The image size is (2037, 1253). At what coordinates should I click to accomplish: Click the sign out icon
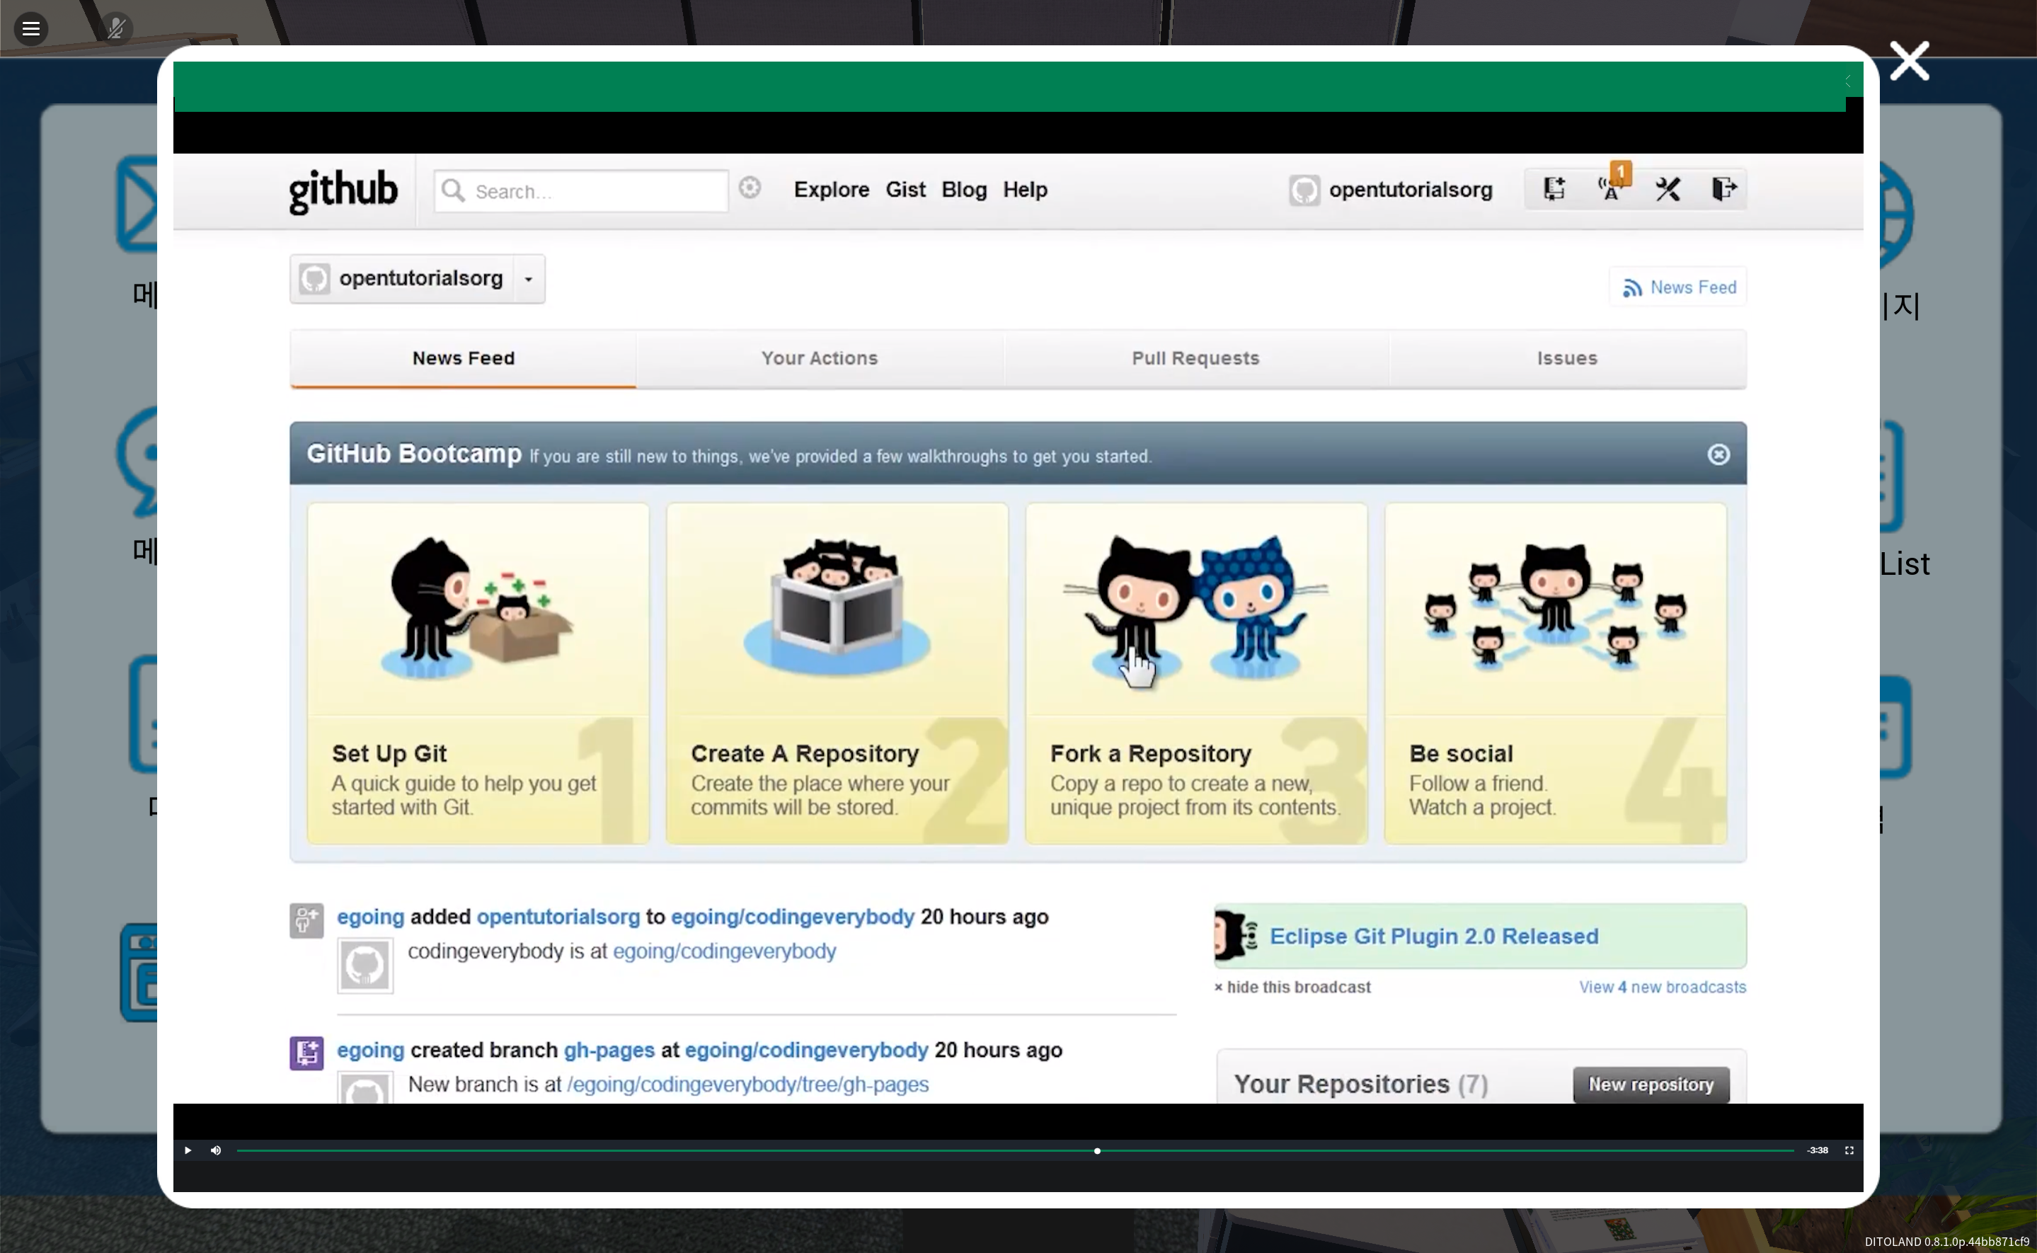[1724, 190]
